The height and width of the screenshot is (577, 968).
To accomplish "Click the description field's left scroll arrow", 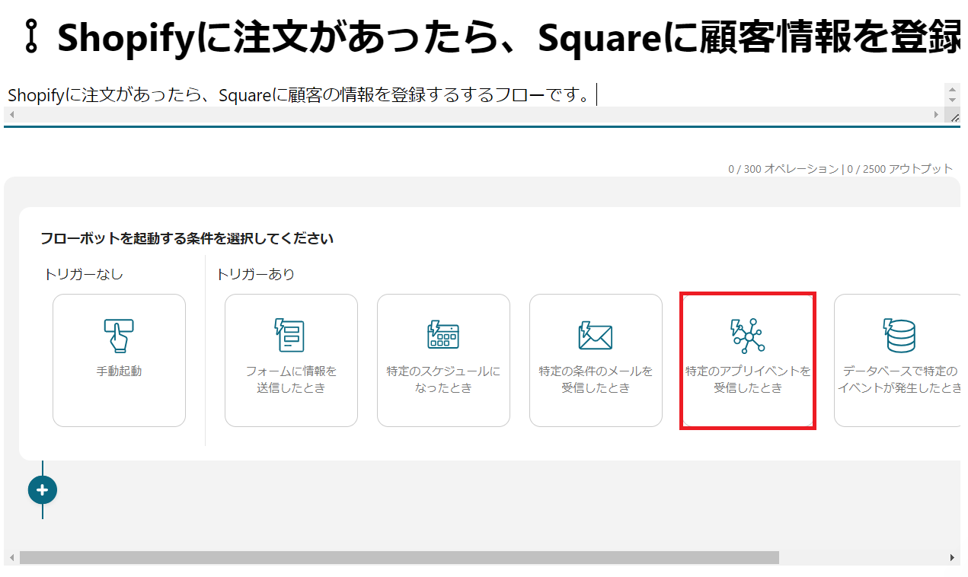I will [11, 114].
